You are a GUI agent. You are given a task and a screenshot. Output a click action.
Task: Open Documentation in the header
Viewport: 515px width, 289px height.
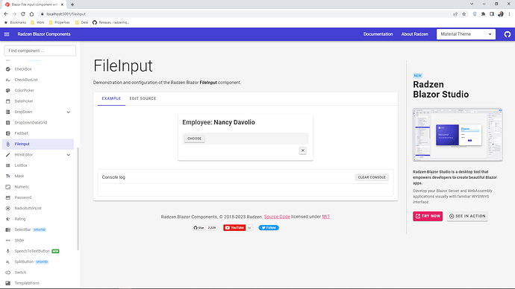click(378, 34)
